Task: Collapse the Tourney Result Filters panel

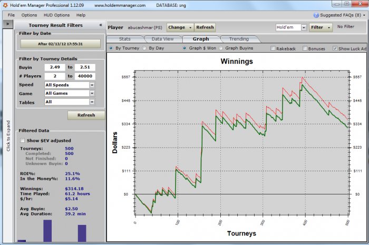Action: point(101,25)
